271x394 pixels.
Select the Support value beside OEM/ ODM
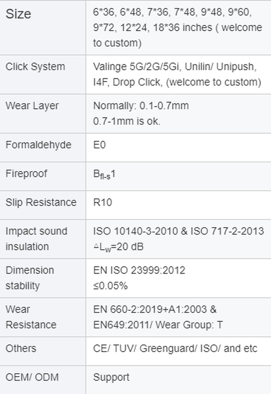point(111,377)
